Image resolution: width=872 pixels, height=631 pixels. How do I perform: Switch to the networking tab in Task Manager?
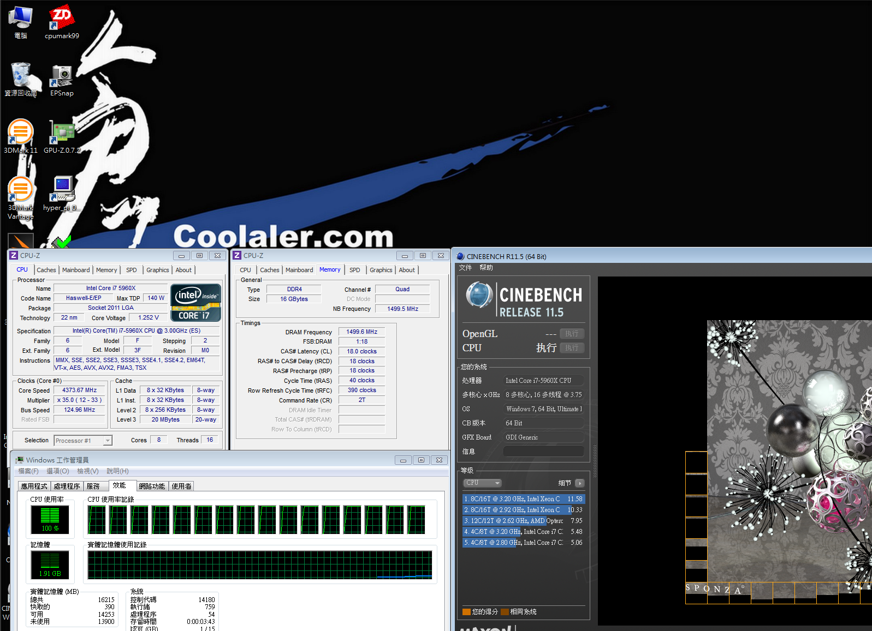coord(152,486)
